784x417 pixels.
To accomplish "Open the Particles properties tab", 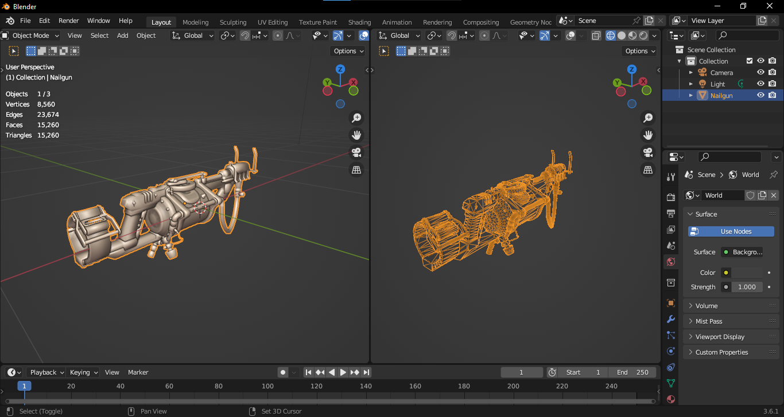I will tap(671, 335).
